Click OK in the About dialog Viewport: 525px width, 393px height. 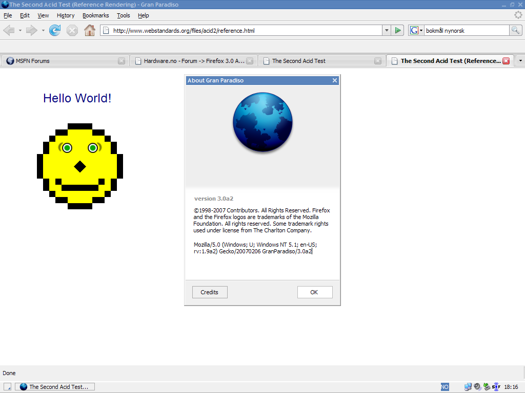tap(315, 292)
